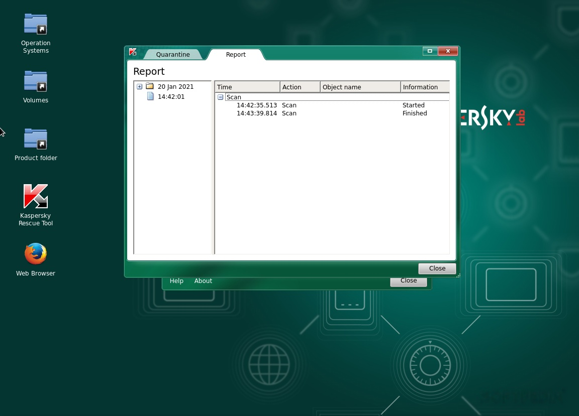
Task: Sort by the Action column header
Action: point(300,87)
